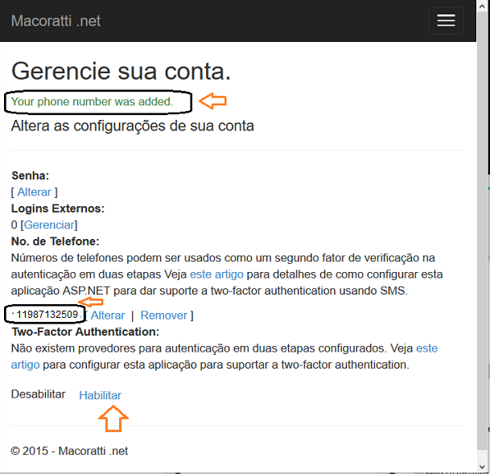Go to Macoratti .net home brand link
Image resolution: width=490 pixels, height=474 pixels.
tap(56, 21)
